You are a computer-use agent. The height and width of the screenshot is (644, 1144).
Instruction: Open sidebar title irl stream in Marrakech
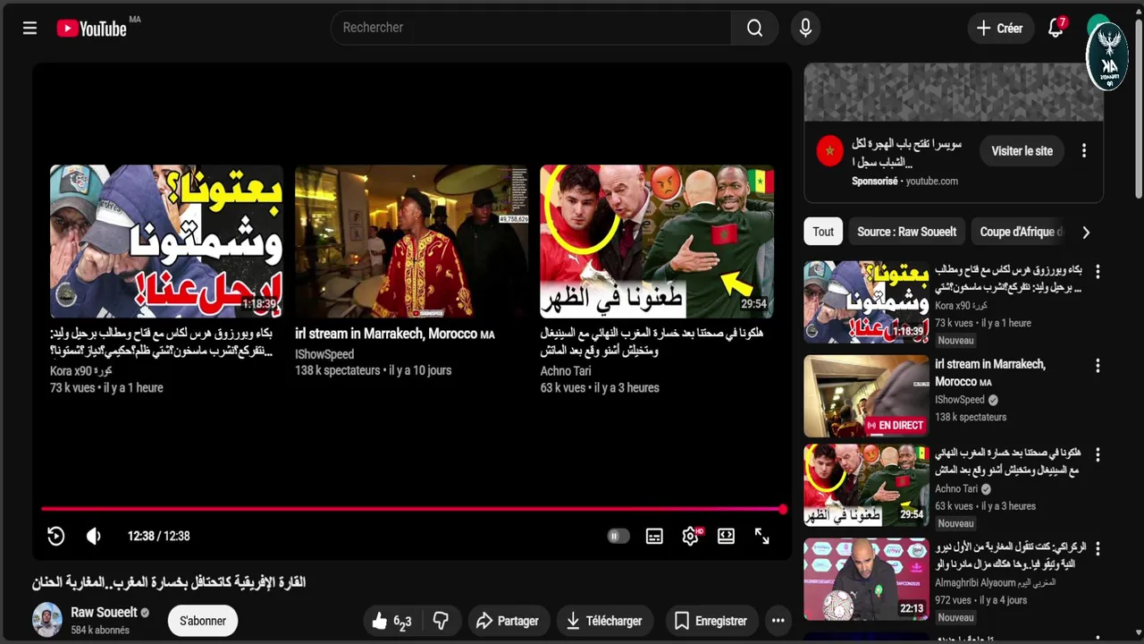(990, 372)
